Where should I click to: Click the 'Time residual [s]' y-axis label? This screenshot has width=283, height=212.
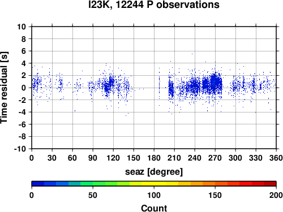4,88
